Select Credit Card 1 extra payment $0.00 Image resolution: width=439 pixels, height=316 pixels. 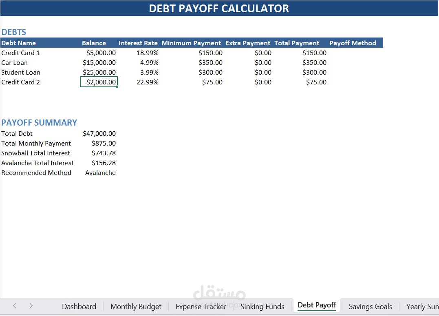(x=263, y=53)
